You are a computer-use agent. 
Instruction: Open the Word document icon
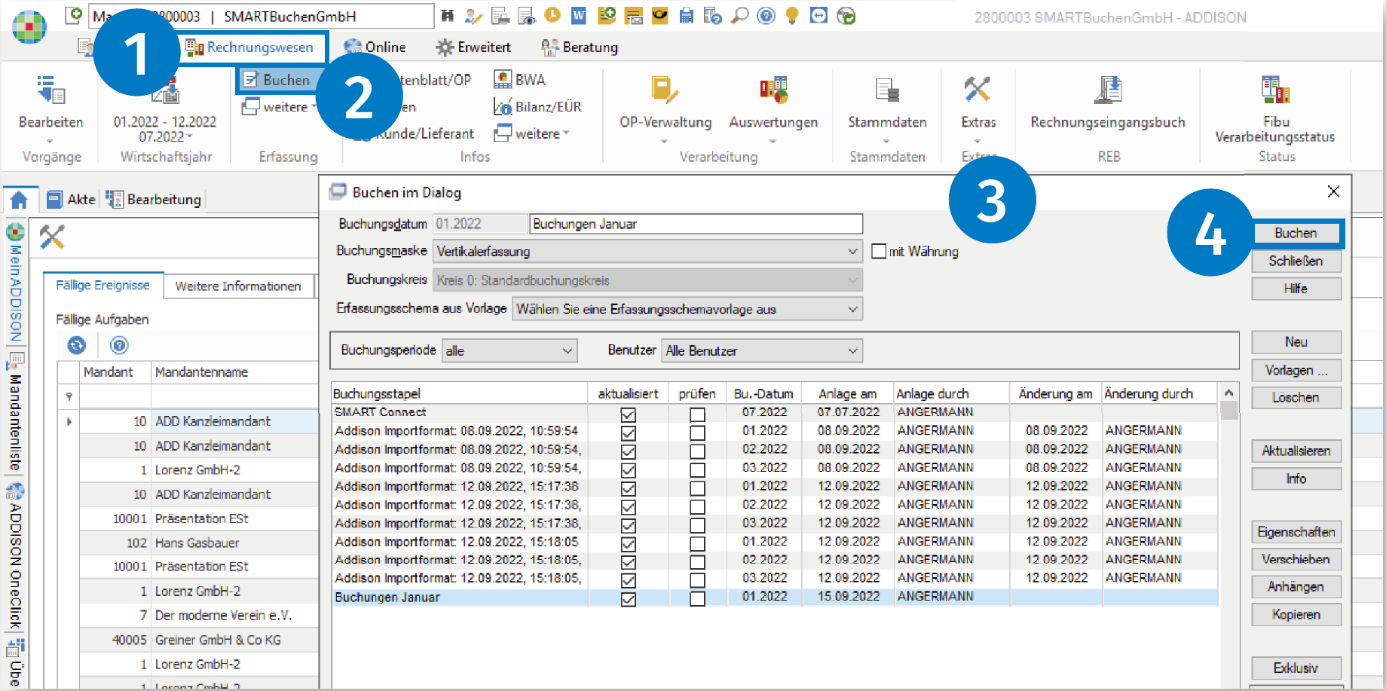pyautogui.click(x=579, y=16)
